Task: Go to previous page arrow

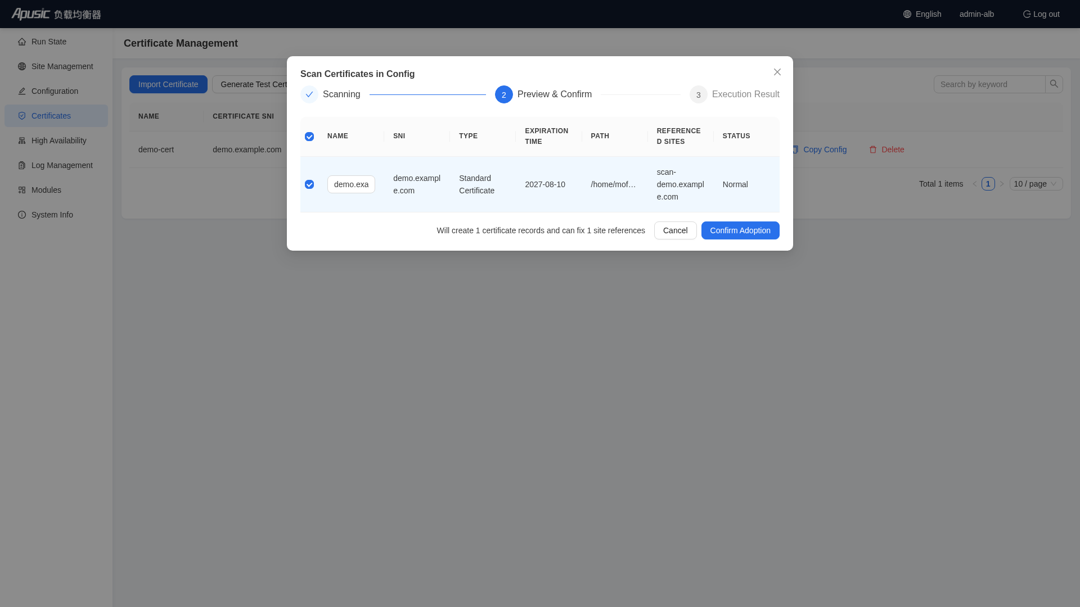Action: 975,184
